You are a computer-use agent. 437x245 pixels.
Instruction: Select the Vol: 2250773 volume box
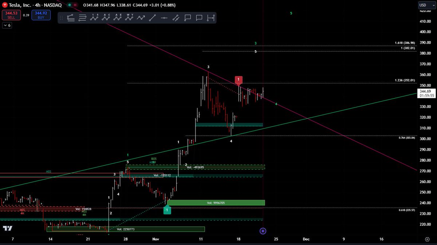point(126,229)
